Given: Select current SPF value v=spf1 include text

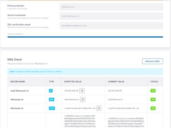Looking at the screenshot, I should tap(123, 108).
